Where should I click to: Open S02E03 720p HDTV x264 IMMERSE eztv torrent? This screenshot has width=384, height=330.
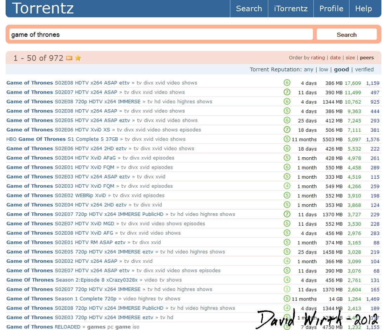tap(80, 317)
